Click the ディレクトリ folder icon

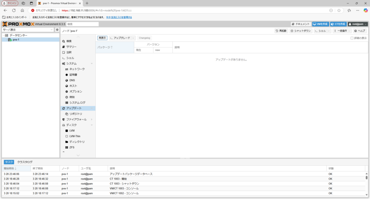tap(67, 142)
